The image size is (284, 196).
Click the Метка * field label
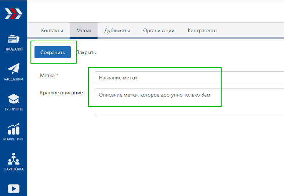coord(49,75)
